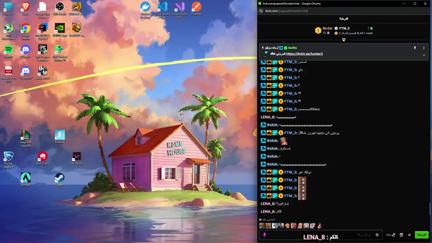Open Riot Client desktop icon
432x243 pixels.
tap(43, 158)
